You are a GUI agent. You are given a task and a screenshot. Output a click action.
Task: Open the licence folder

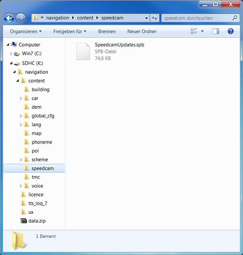36,195
